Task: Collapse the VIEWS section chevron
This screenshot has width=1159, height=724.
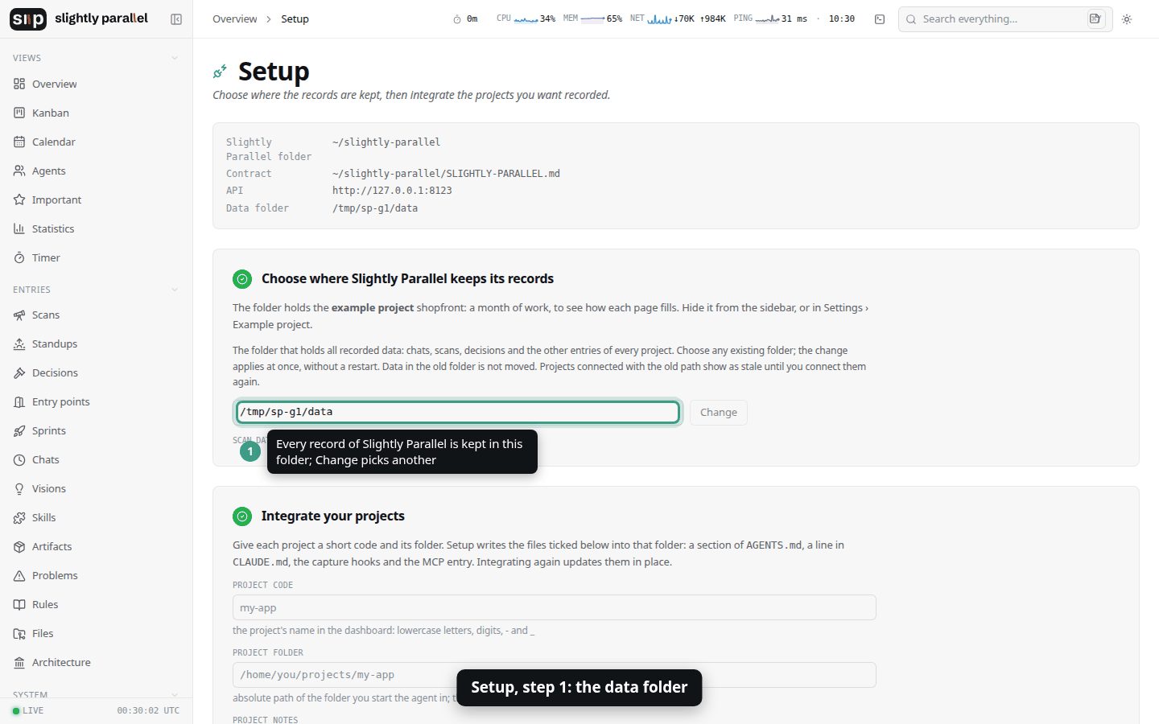Action: coord(175,58)
